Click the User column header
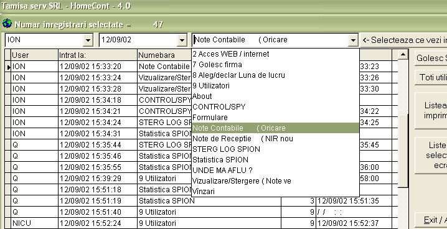This screenshot has height=229, width=447. [x=34, y=55]
